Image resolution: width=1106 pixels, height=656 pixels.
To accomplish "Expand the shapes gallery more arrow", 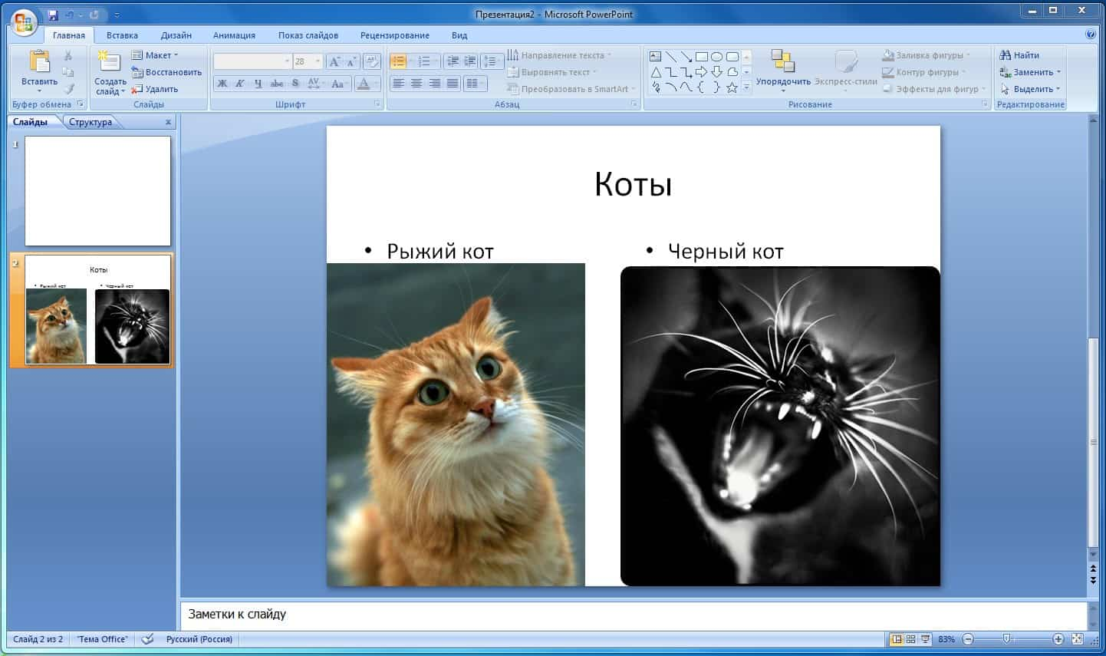I will (746, 88).
